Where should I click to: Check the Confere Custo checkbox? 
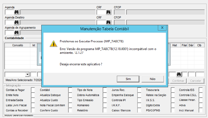pos(70,110)
